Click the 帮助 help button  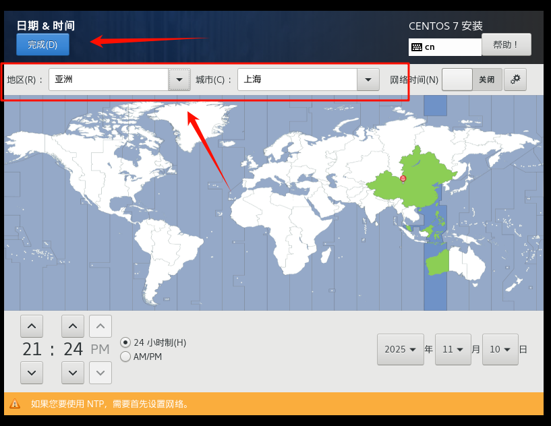(506, 44)
